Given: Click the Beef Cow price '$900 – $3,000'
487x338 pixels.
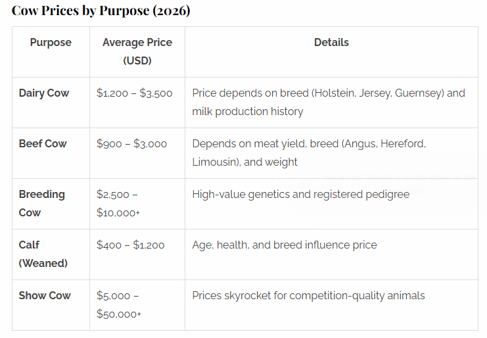Looking at the screenshot, I should (x=132, y=144).
